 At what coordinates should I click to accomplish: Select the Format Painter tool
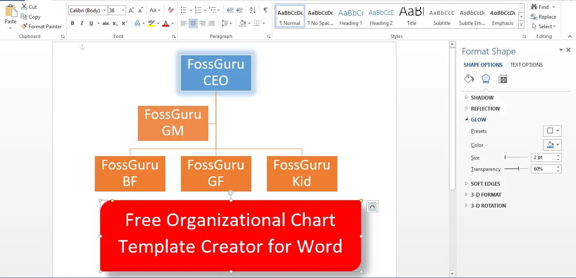point(41,26)
